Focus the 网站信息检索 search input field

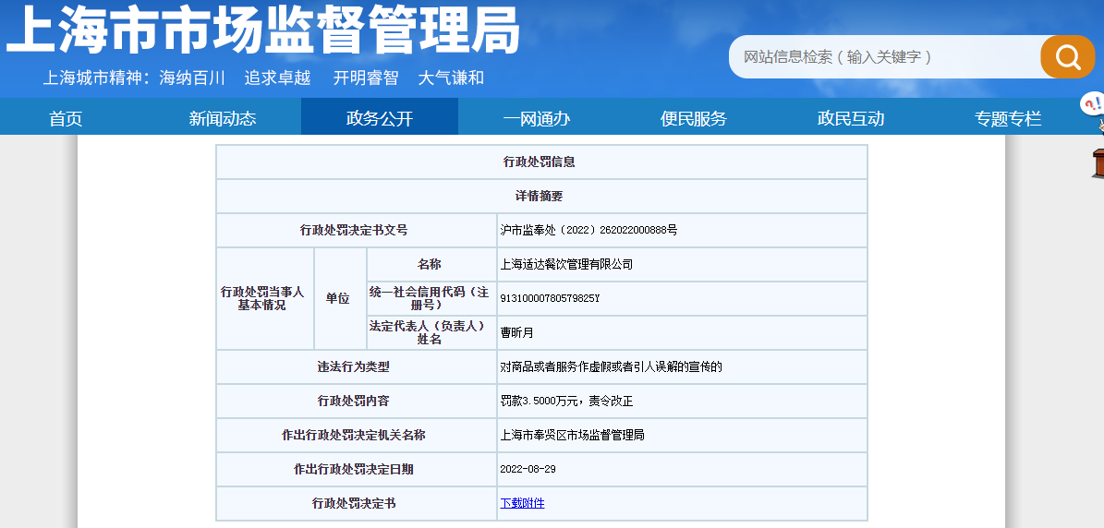885,57
